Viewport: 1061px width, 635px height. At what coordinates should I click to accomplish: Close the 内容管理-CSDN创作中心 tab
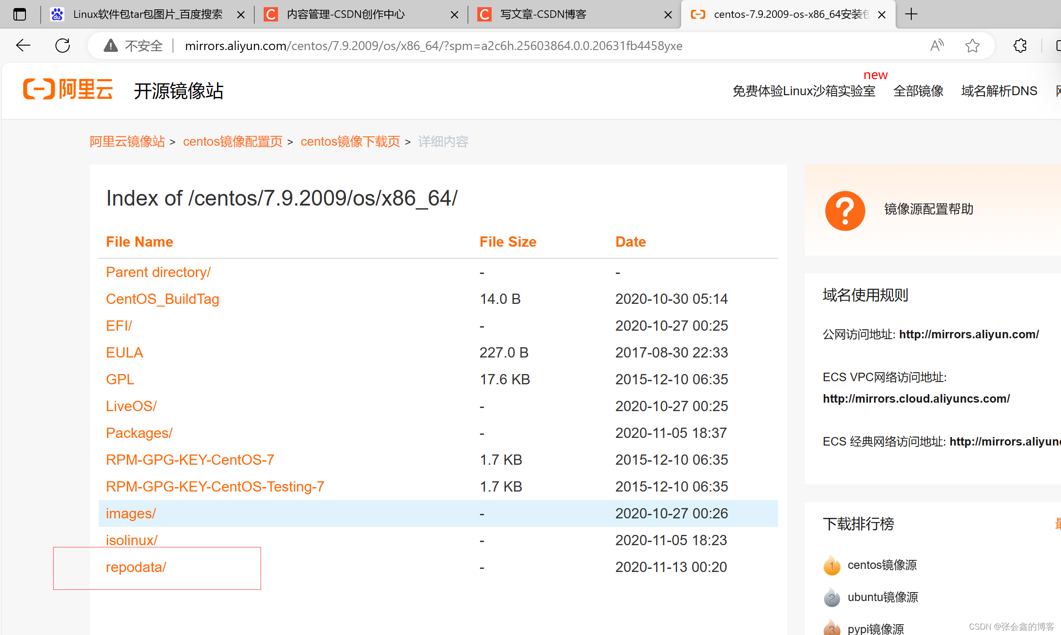[x=454, y=15]
